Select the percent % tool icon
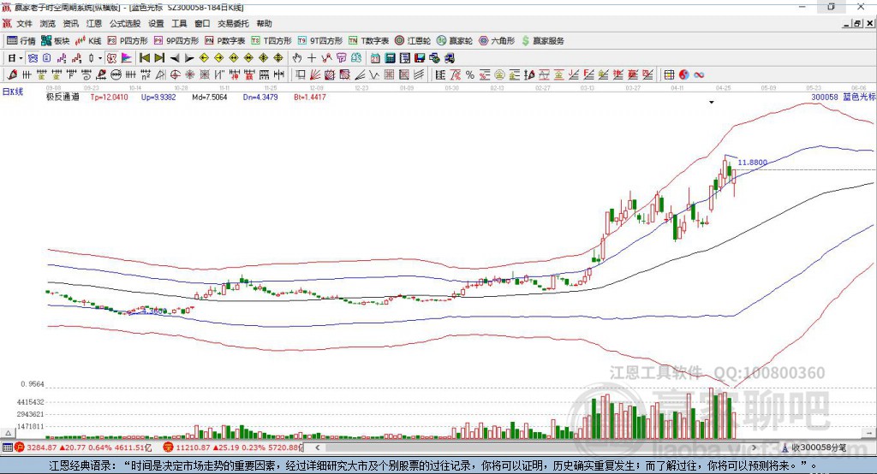Image resolution: width=877 pixels, height=474 pixels. click(x=470, y=74)
